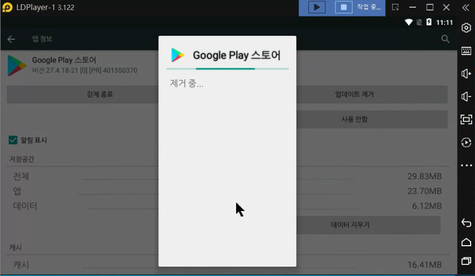Click the uninstall progress bar in dialog

[x=227, y=69]
